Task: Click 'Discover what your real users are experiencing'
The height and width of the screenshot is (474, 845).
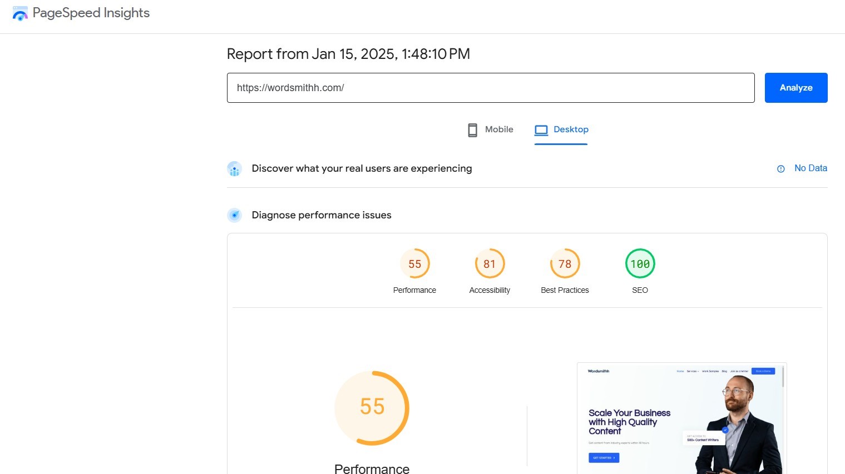Action: coord(362,168)
